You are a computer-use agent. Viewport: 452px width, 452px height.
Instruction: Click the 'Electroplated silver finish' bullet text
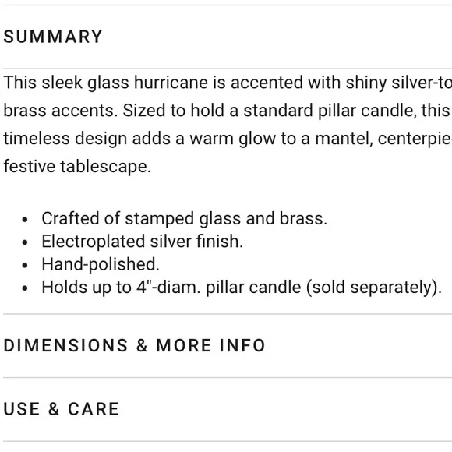pyautogui.click(x=143, y=242)
